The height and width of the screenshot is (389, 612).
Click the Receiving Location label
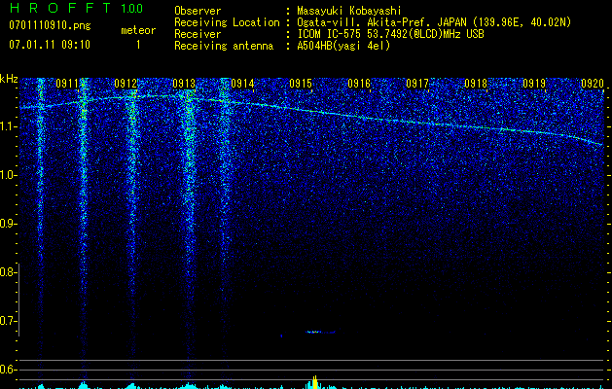(227, 22)
